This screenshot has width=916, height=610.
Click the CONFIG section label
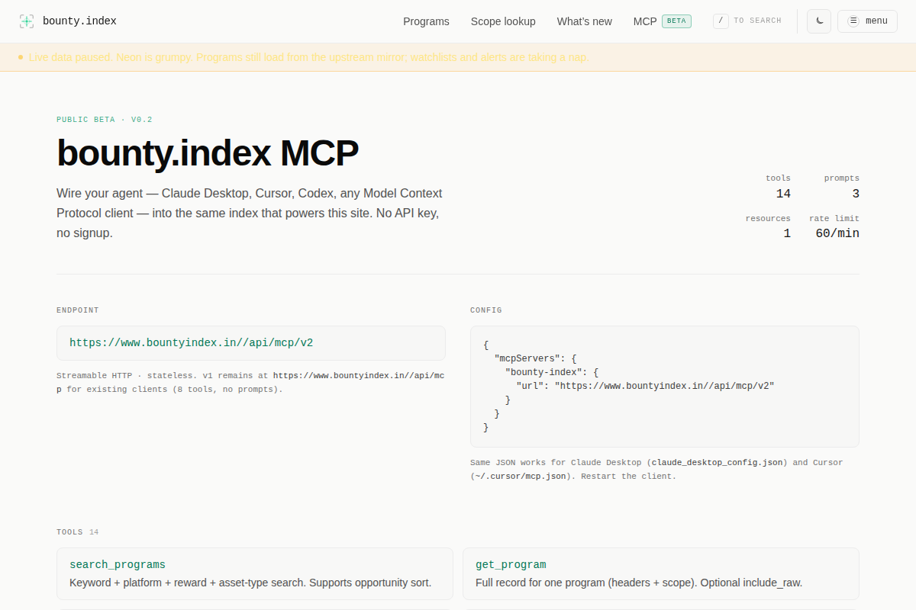pos(486,310)
